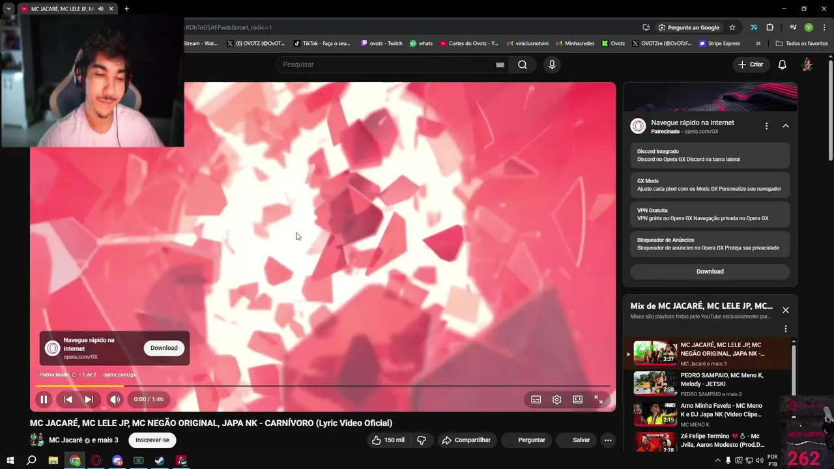Open the on-screen keyboard in the search box

click(500, 64)
